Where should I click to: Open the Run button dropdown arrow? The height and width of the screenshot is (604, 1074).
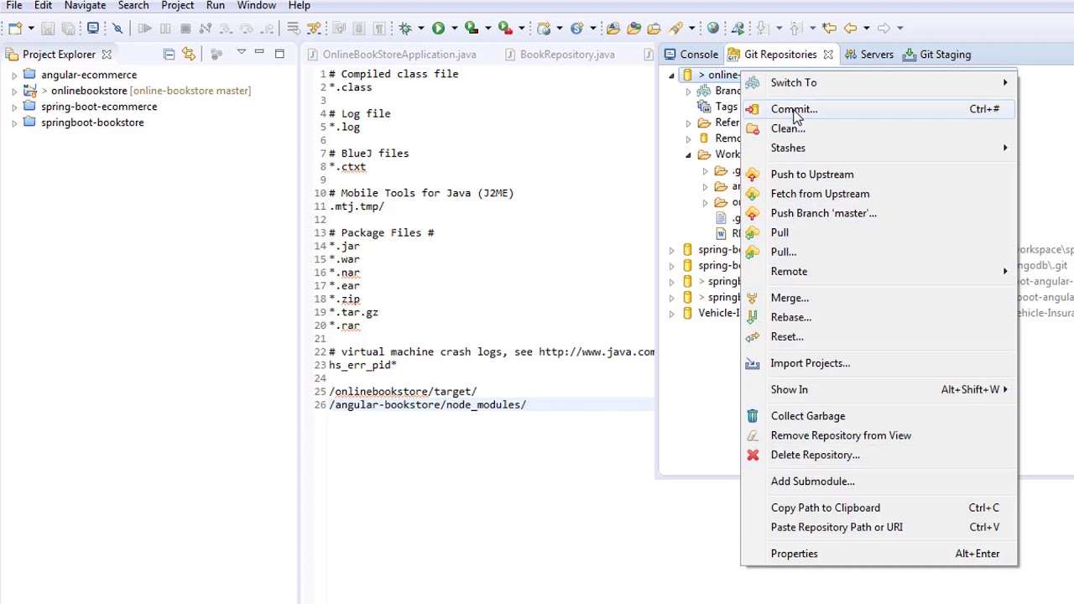coord(454,29)
